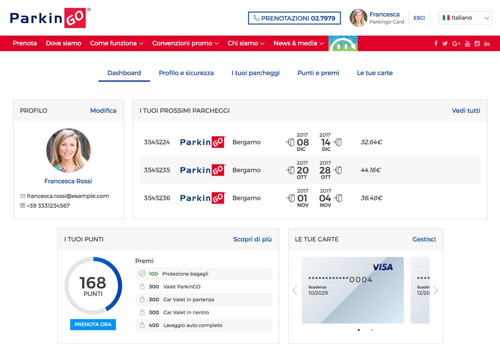Click the ParkinGO logo in header
This screenshot has height=360, width=500.
coord(50,18)
